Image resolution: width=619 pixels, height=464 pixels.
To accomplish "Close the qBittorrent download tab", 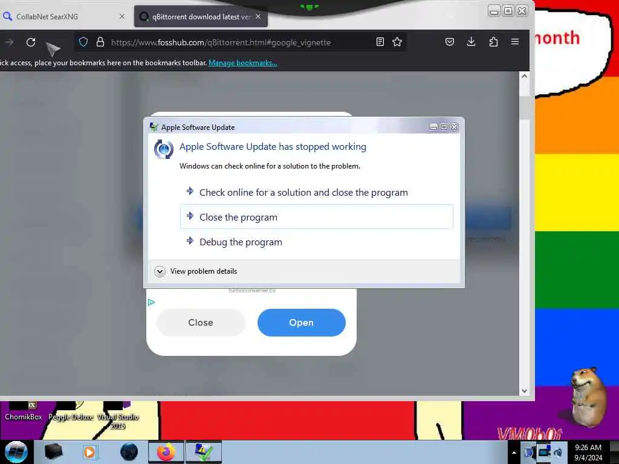I will (258, 16).
